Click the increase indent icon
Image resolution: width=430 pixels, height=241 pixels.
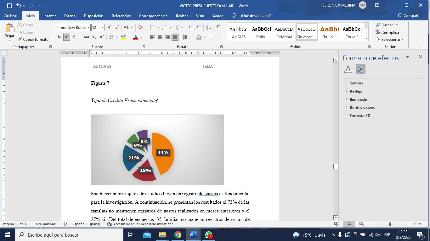click(199, 27)
